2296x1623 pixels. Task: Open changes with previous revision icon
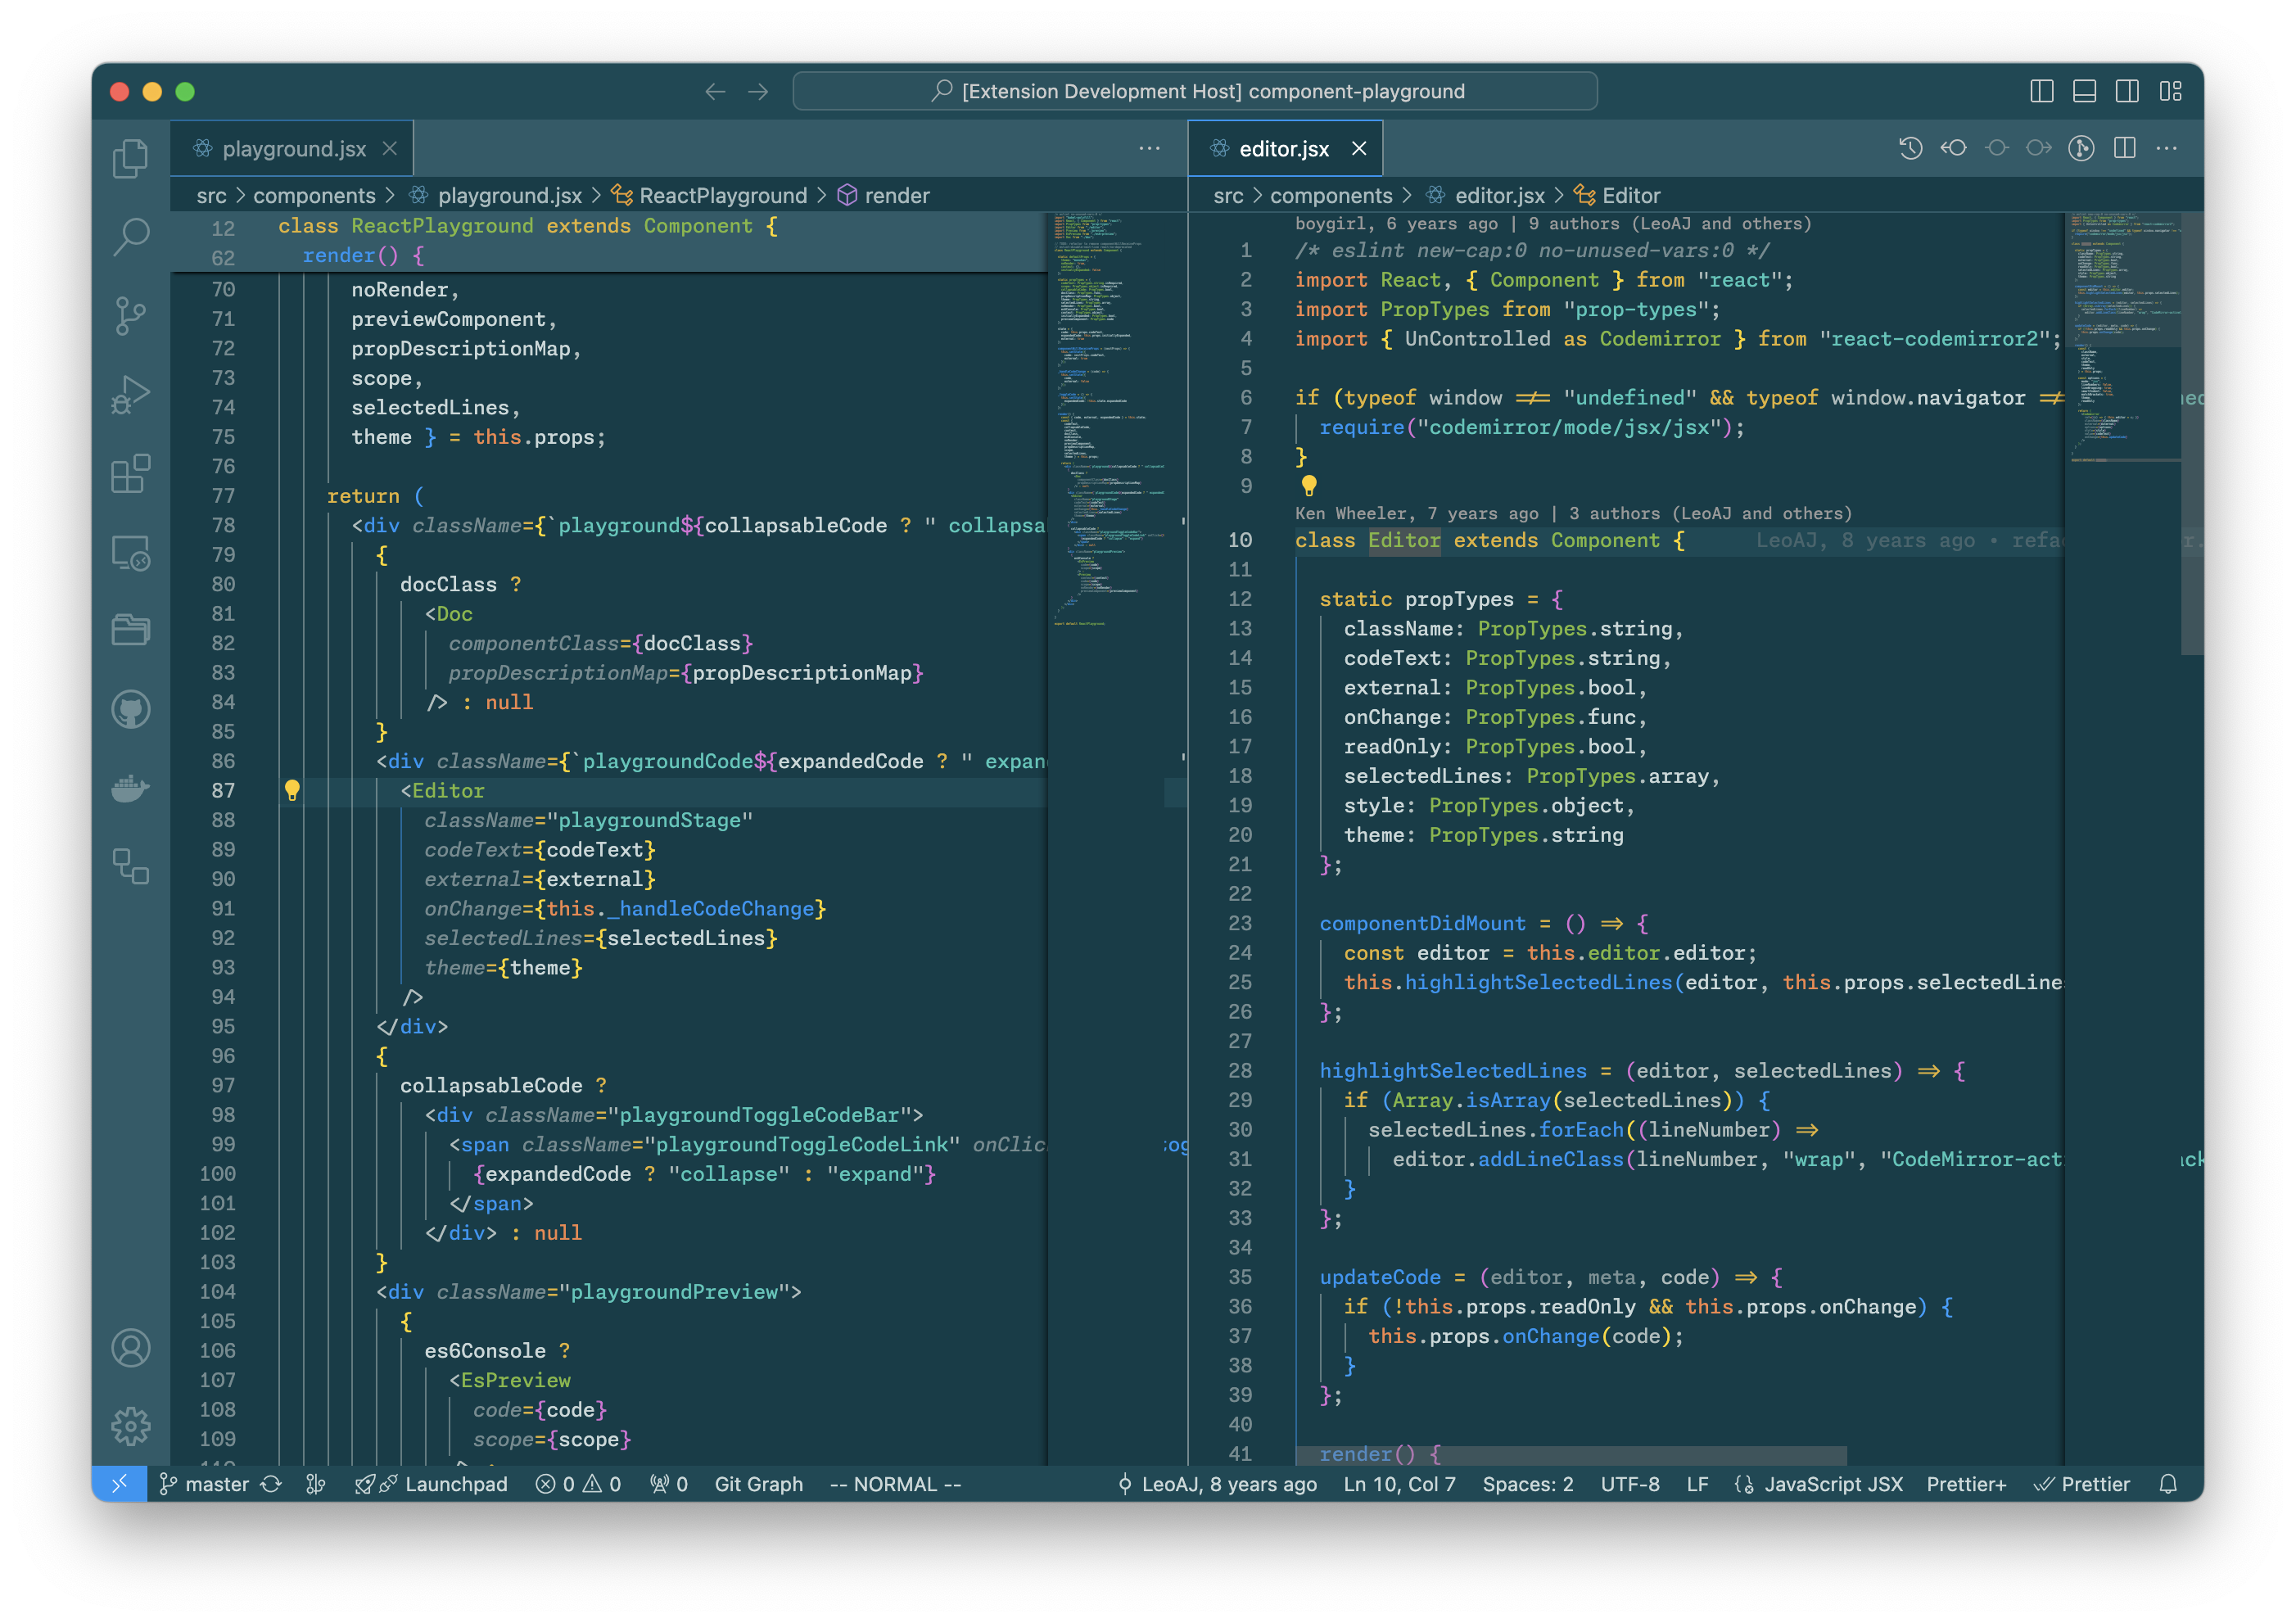1953,149
